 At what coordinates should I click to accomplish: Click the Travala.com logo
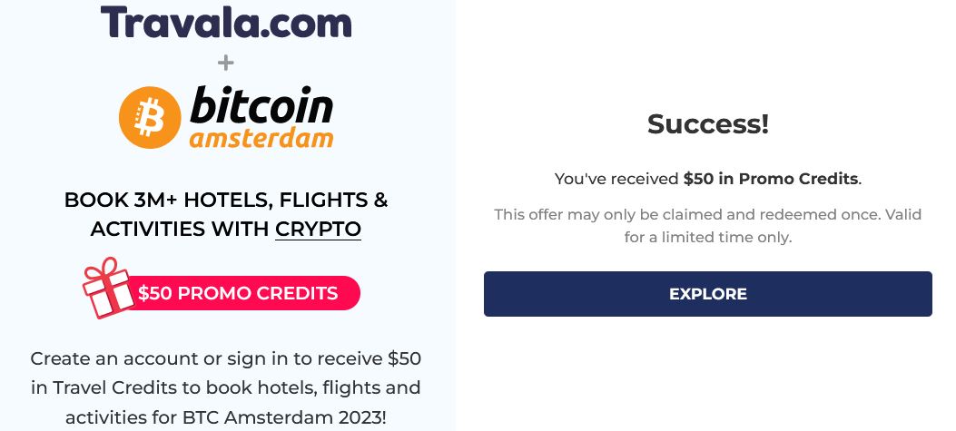pos(225,22)
